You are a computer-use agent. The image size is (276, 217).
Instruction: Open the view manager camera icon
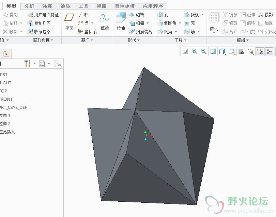click(241, 51)
